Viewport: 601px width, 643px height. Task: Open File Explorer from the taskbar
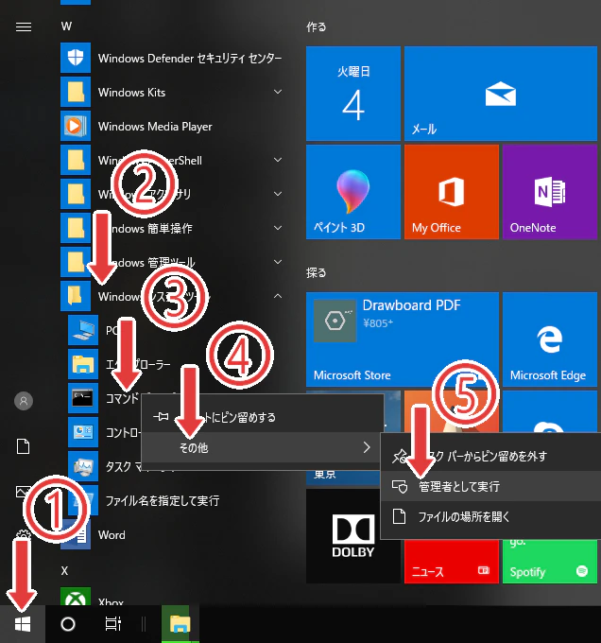[x=180, y=624]
